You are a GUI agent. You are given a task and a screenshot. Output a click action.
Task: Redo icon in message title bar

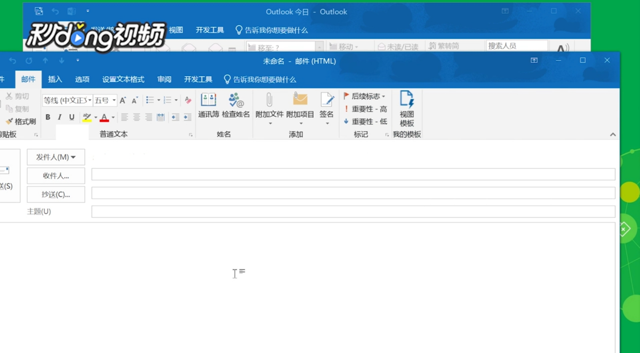(29, 61)
